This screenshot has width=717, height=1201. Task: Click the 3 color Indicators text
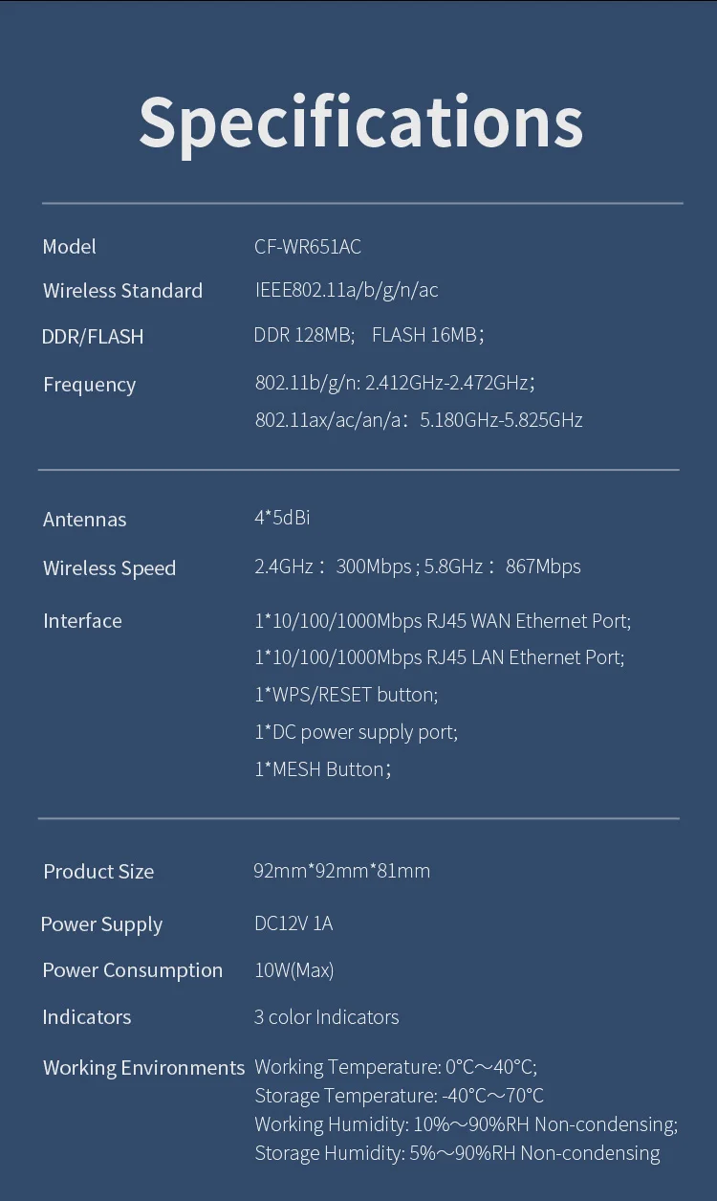pos(326,1017)
